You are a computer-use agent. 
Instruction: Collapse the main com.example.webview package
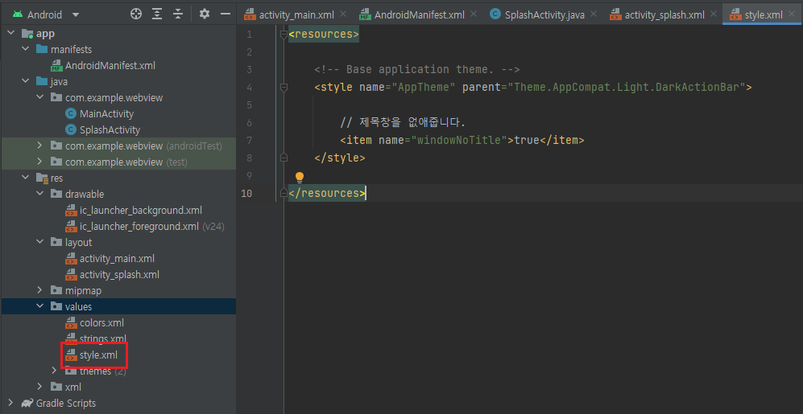[x=40, y=97]
